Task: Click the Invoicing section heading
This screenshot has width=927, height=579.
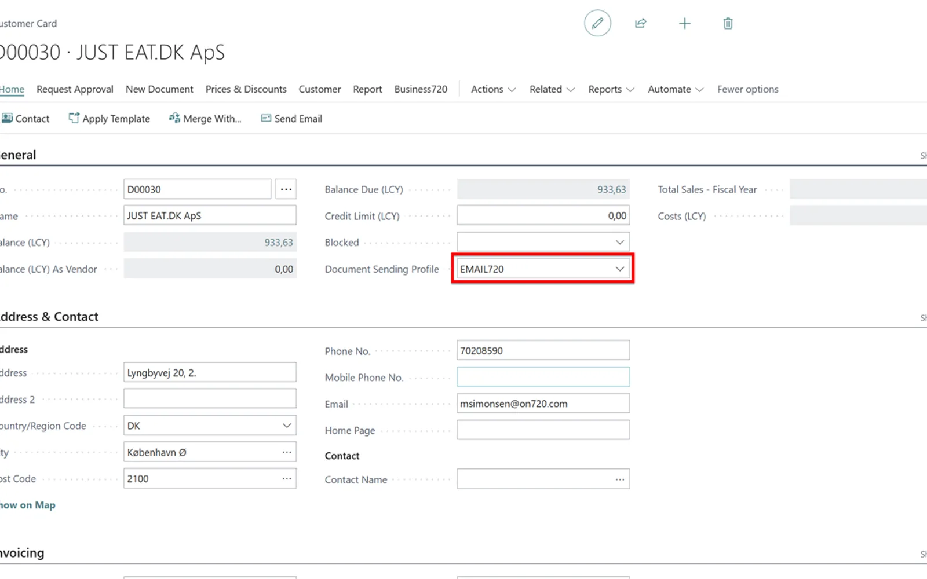Action: [22, 552]
